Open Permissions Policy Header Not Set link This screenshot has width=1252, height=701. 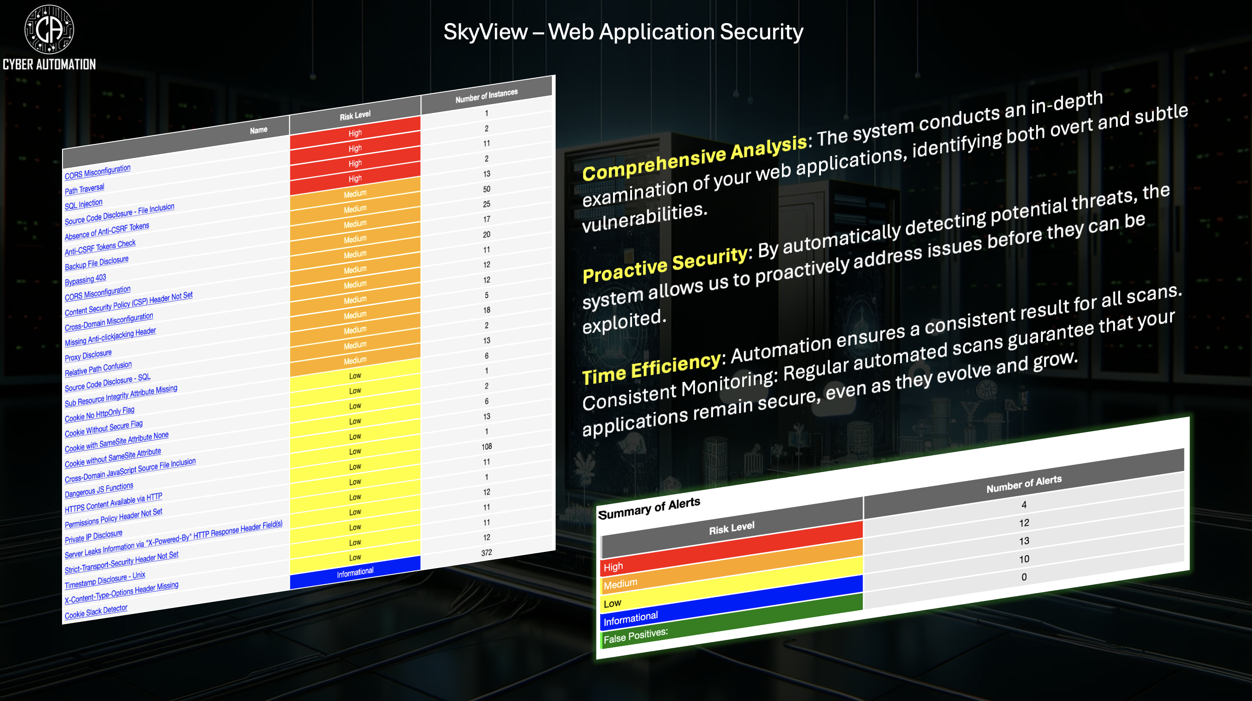tap(114, 519)
